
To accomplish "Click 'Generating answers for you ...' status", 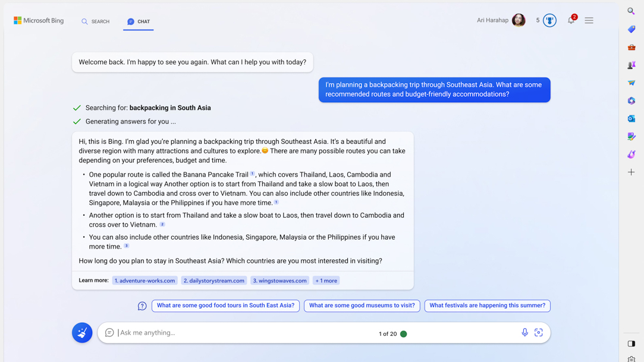I will (131, 121).
